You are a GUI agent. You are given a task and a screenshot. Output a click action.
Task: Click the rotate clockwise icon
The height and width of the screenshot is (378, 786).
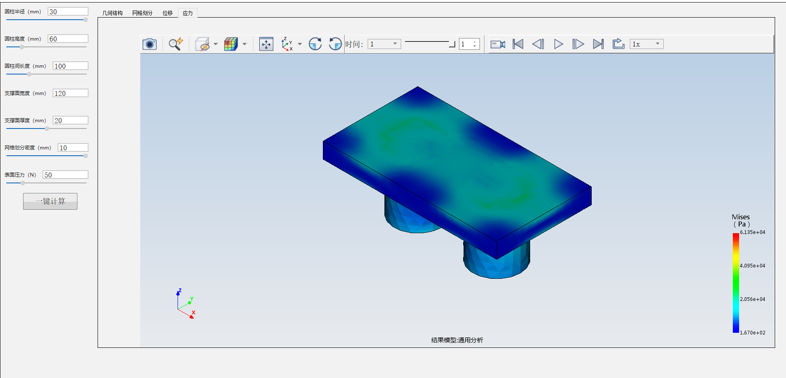[315, 44]
